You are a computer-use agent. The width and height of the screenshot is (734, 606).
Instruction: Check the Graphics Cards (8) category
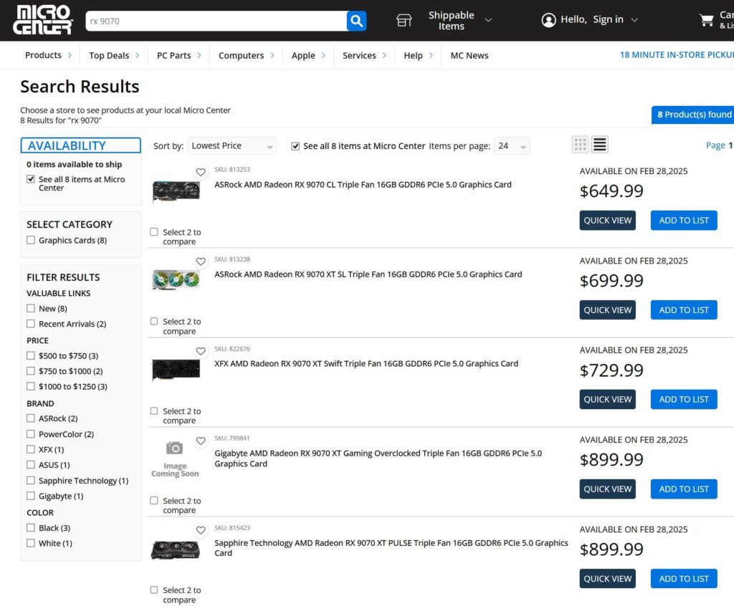click(x=31, y=240)
